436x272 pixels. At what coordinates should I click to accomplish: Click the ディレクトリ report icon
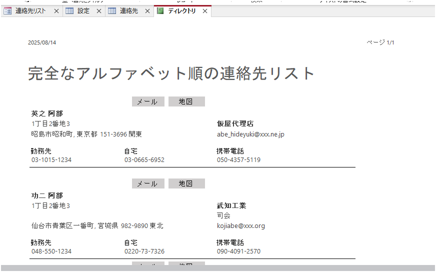coord(160,11)
